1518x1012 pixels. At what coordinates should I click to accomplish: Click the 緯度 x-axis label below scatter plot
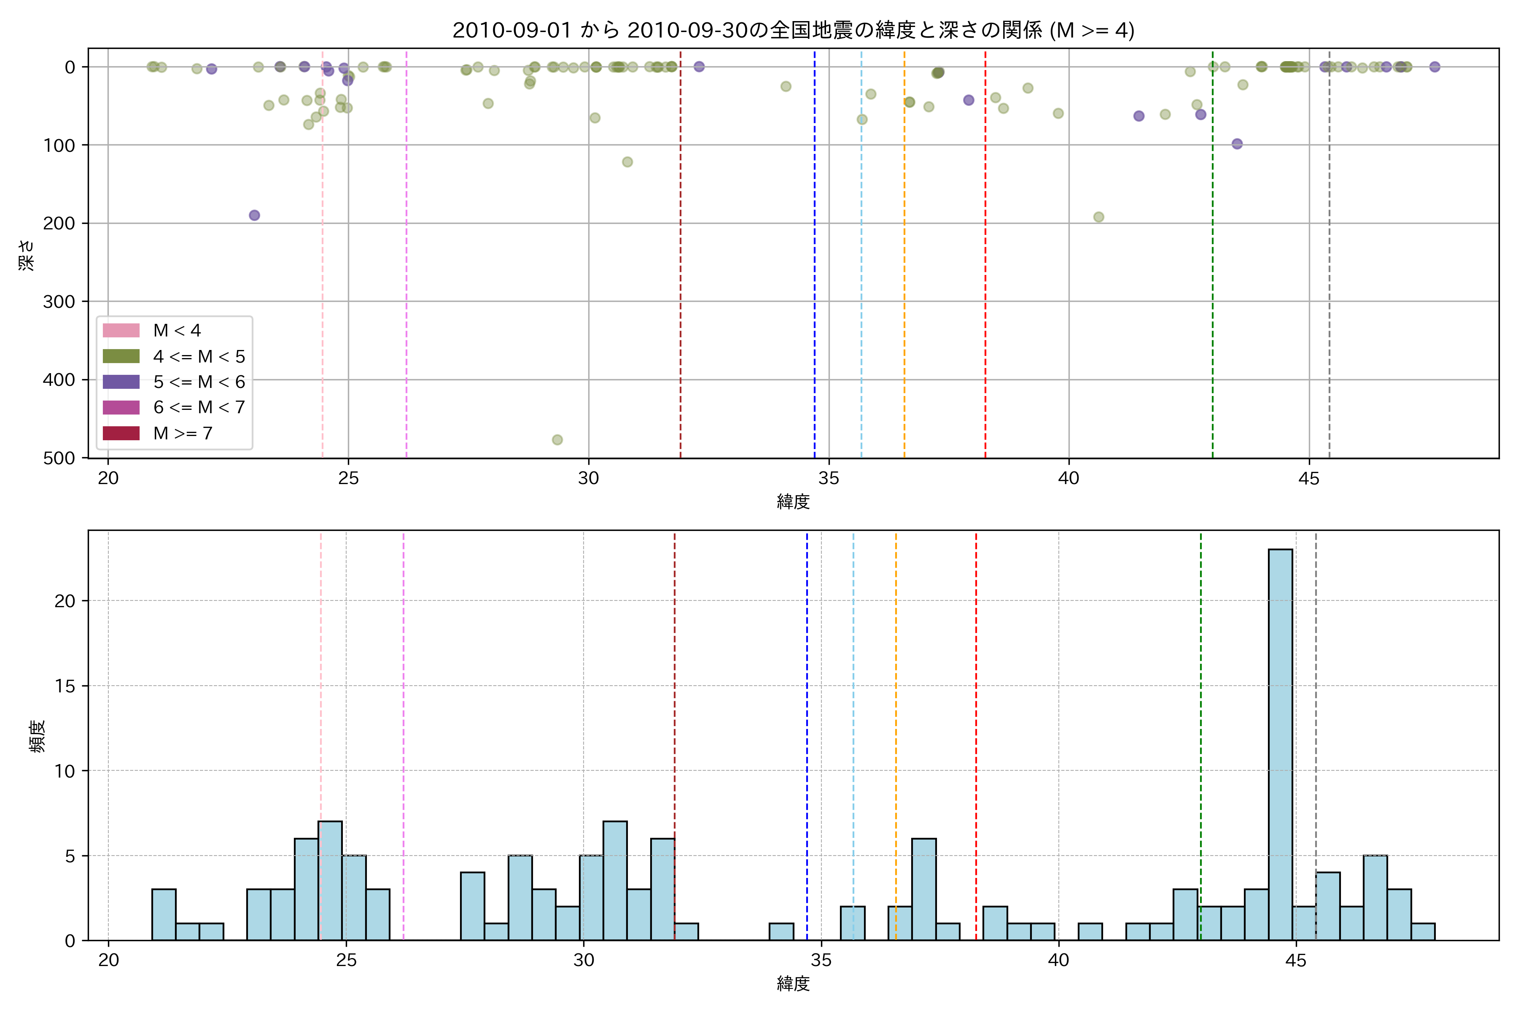tap(793, 501)
